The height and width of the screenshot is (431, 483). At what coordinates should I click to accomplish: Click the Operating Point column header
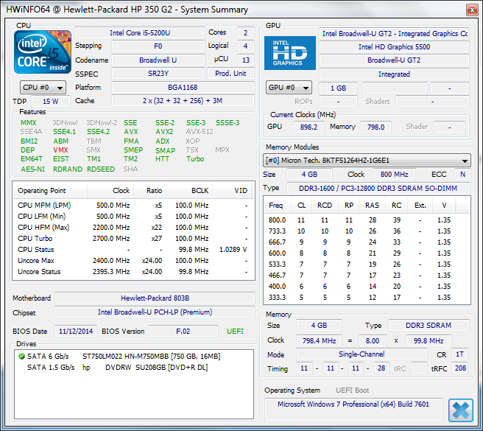(50, 191)
